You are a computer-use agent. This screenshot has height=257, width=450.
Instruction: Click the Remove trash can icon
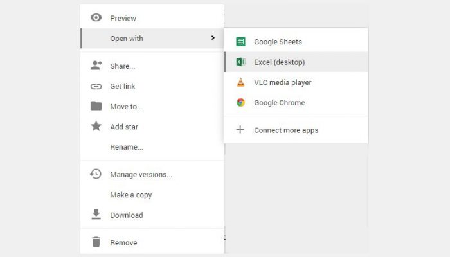point(96,242)
